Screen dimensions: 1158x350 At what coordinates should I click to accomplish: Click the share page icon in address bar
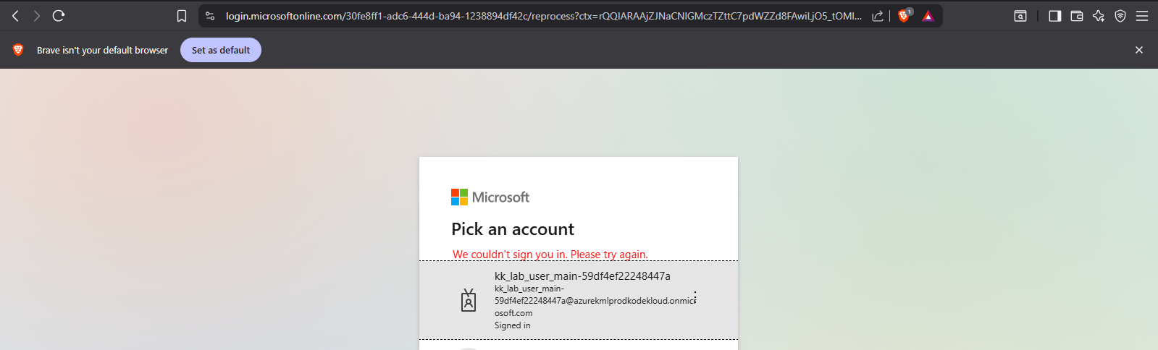pyautogui.click(x=877, y=16)
